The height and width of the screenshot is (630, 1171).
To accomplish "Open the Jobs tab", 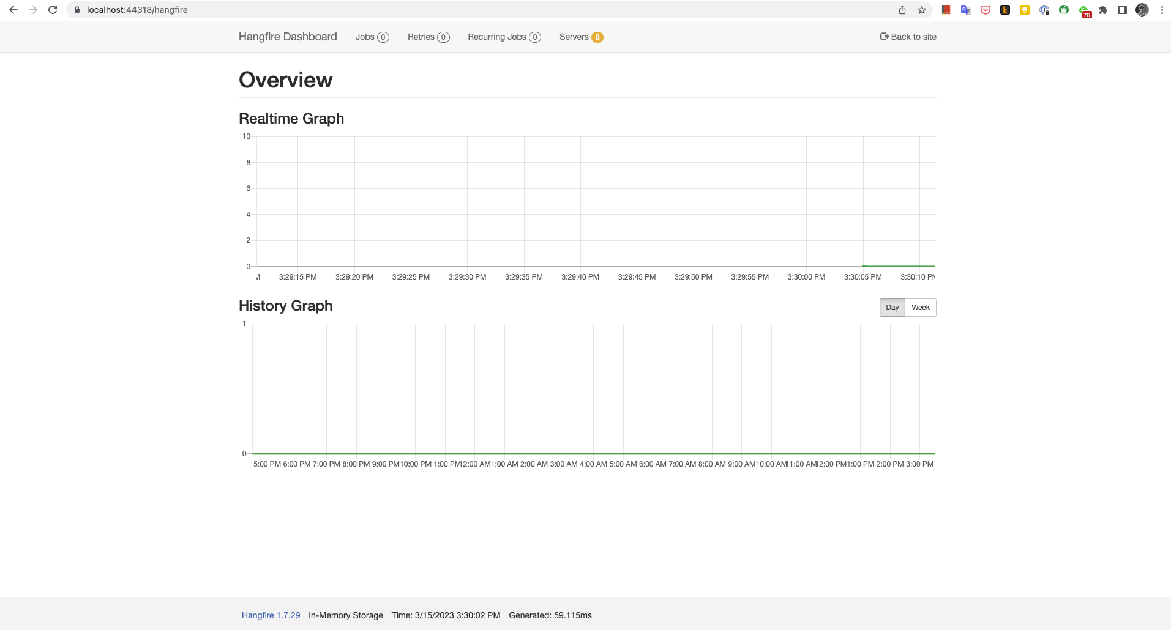I will click(x=372, y=37).
